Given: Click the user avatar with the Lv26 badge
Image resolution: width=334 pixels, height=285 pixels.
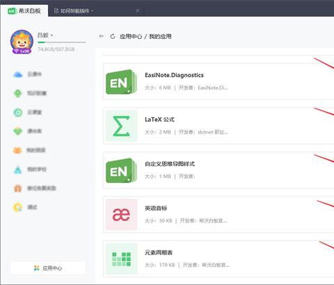Looking at the screenshot, I should click(22, 42).
